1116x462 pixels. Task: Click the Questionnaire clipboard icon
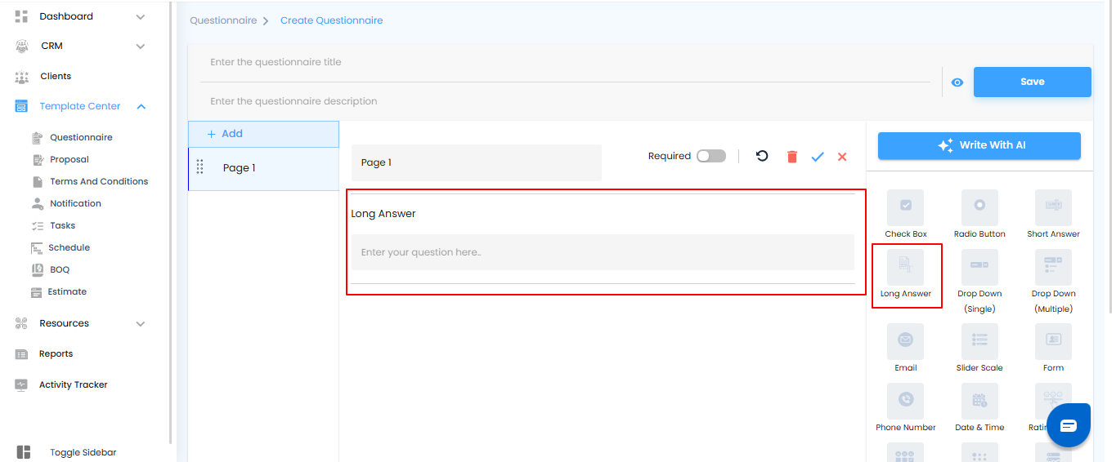pyautogui.click(x=37, y=138)
